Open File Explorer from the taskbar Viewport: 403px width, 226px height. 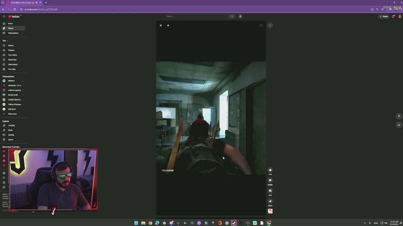(x=143, y=223)
